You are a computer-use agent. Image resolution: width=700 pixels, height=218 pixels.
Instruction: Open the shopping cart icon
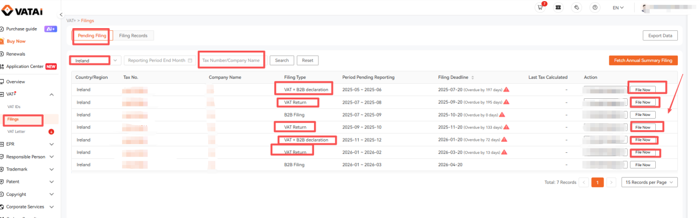pos(540,8)
